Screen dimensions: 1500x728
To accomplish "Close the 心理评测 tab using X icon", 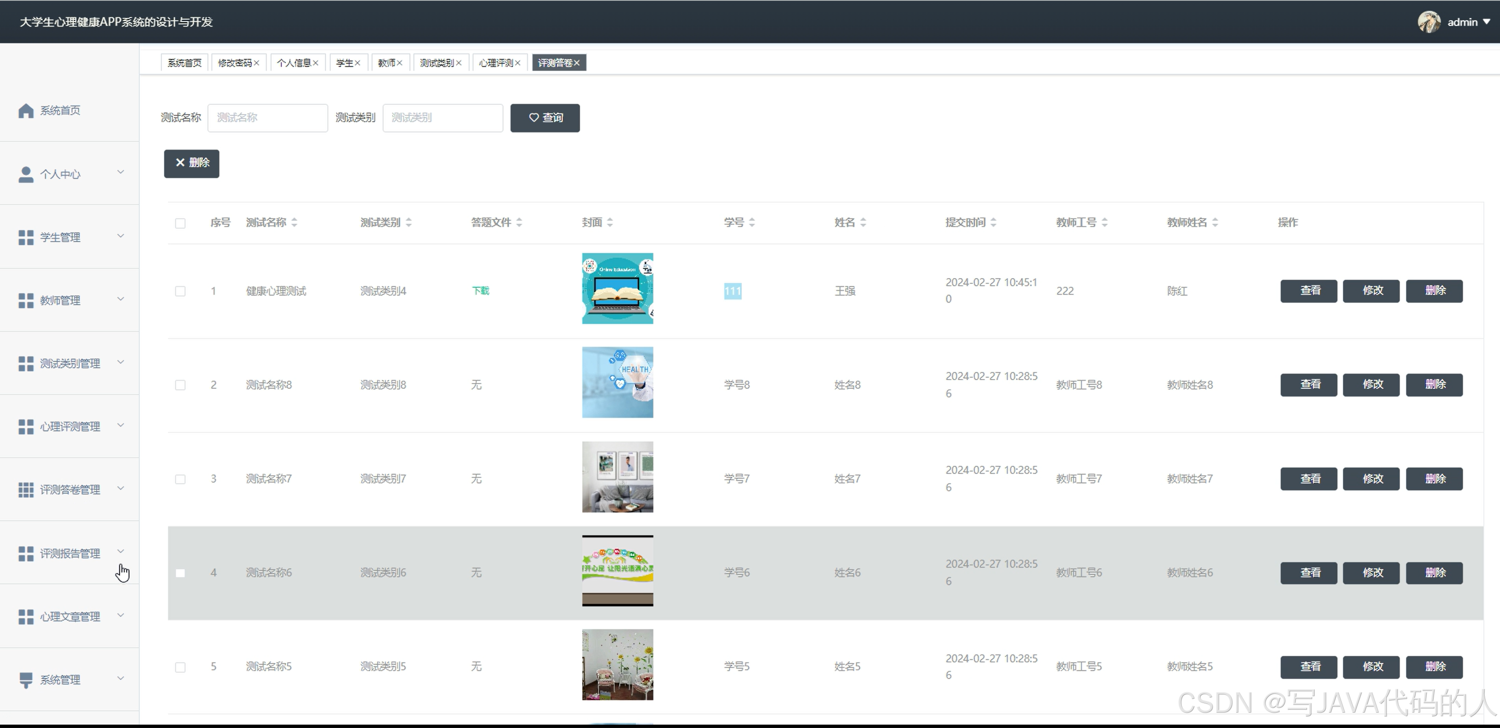I will click(x=517, y=63).
